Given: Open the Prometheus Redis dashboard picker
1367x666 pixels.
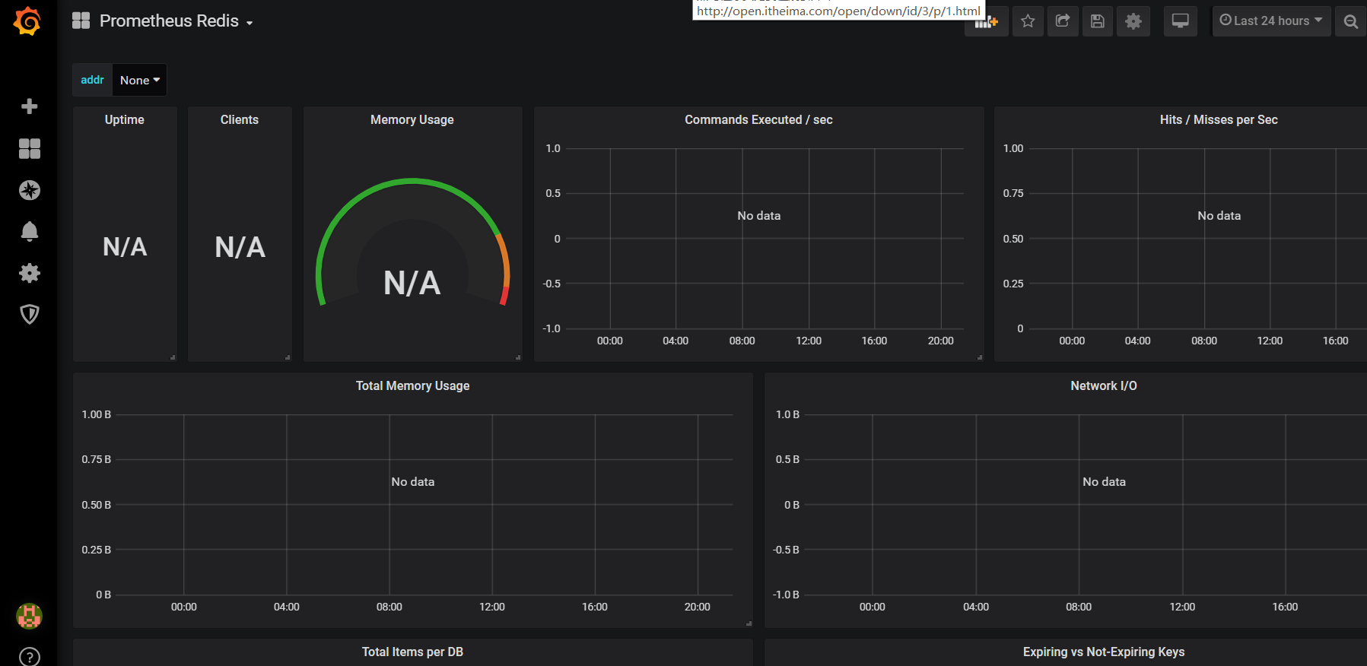Looking at the screenshot, I should pyautogui.click(x=176, y=21).
